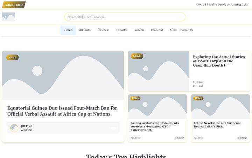Open Exploring the Actual Stories of Wyatt Earp
The height and width of the screenshot is (158, 252).
pyautogui.click(x=219, y=61)
